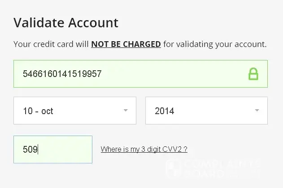
Task: Select the '2014' year combo box
Action: (x=197, y=111)
